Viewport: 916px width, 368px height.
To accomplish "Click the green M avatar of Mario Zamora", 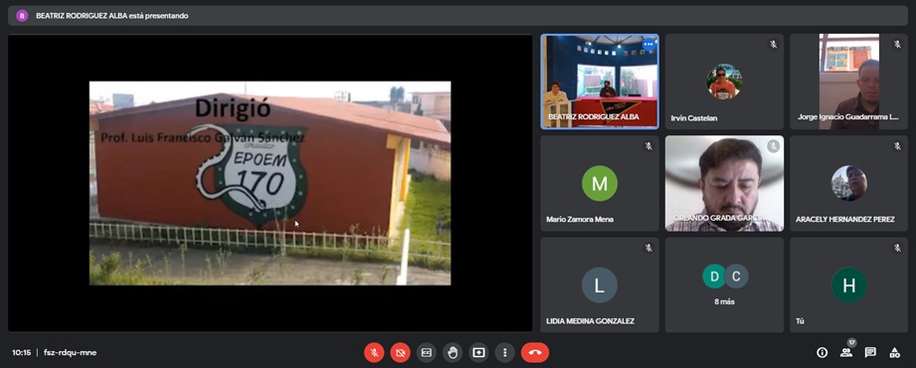I will pos(600,183).
